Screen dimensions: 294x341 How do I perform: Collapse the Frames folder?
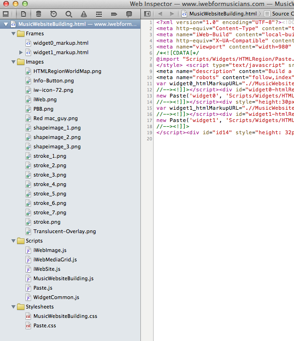[14, 33]
